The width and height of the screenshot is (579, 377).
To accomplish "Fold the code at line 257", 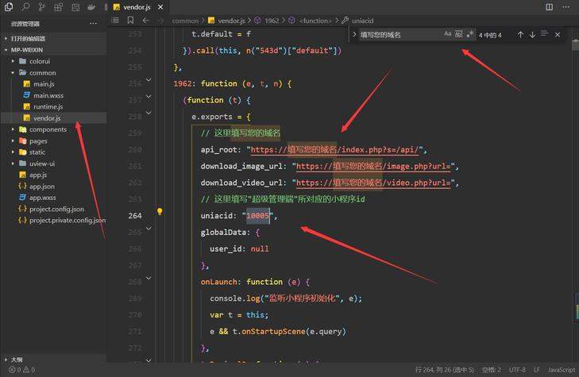I will pyautogui.click(x=149, y=97).
